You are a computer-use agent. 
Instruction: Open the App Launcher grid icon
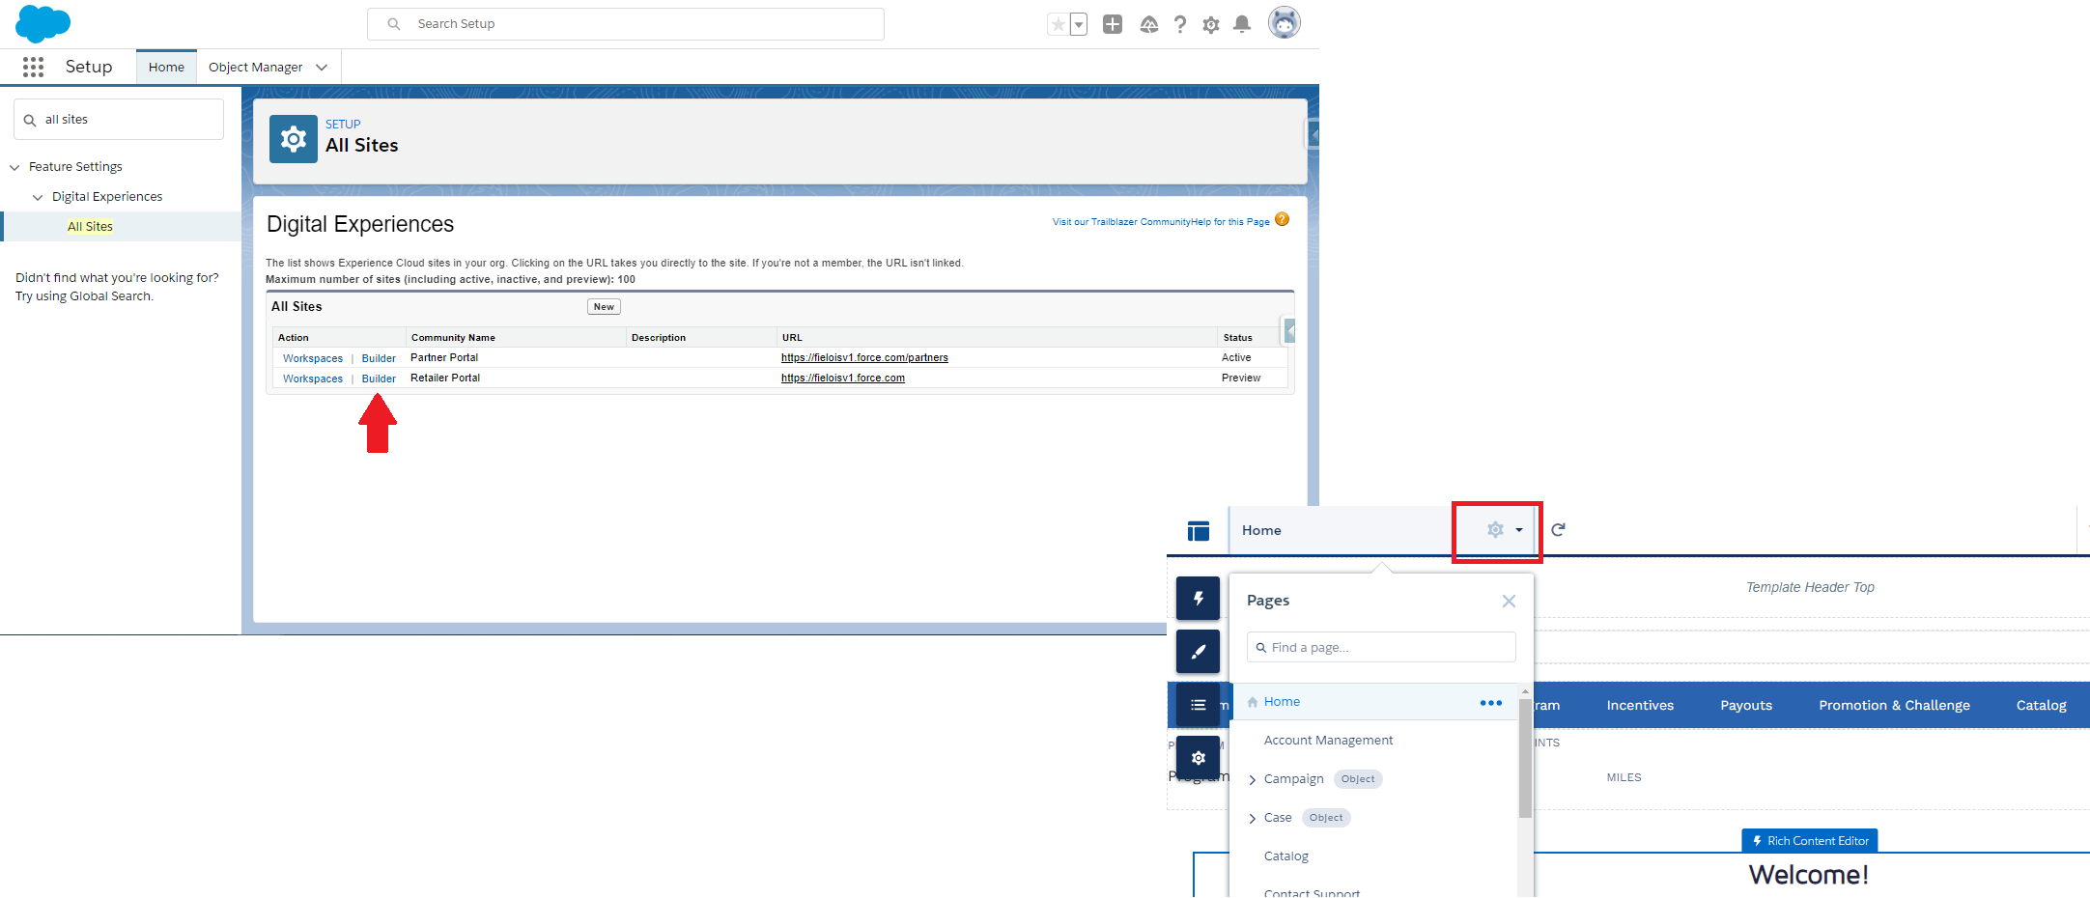pos(33,67)
